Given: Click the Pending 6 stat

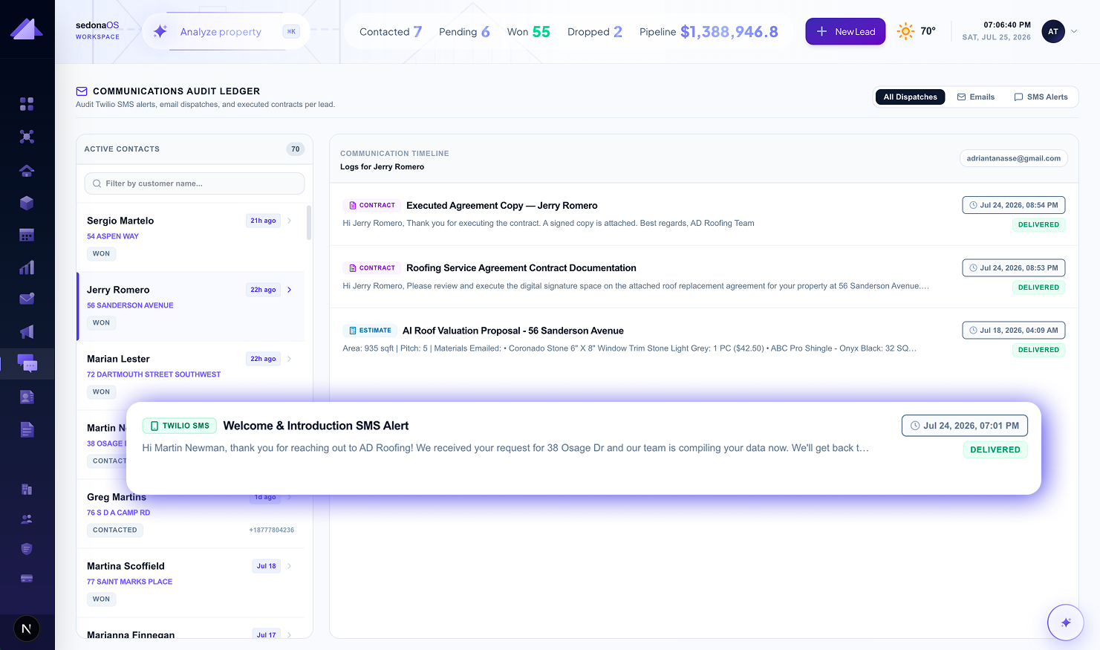Looking at the screenshot, I should coord(464,31).
